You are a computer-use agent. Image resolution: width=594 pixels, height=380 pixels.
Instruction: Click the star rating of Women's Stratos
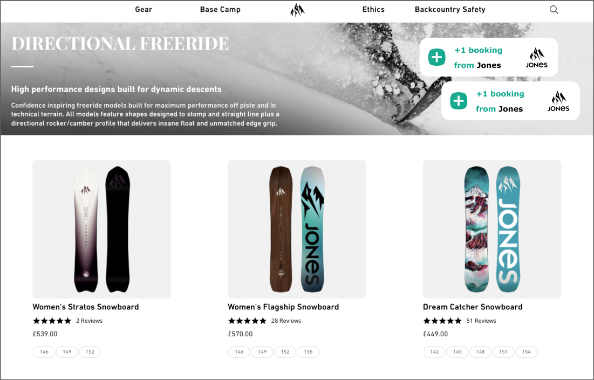click(52, 321)
